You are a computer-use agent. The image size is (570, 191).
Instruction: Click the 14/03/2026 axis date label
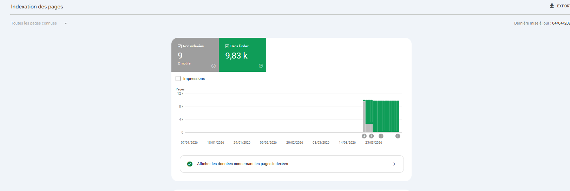pyautogui.click(x=347, y=143)
